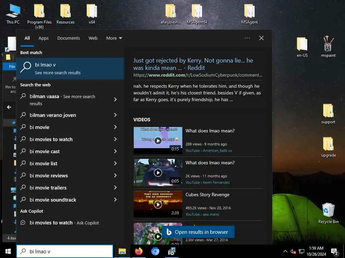
Task: Open the upgrade folder
Action: pyautogui.click(x=328, y=147)
